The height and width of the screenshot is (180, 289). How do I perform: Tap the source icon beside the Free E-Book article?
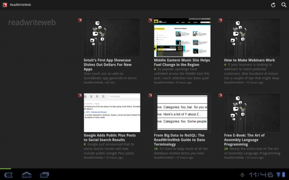221,95
